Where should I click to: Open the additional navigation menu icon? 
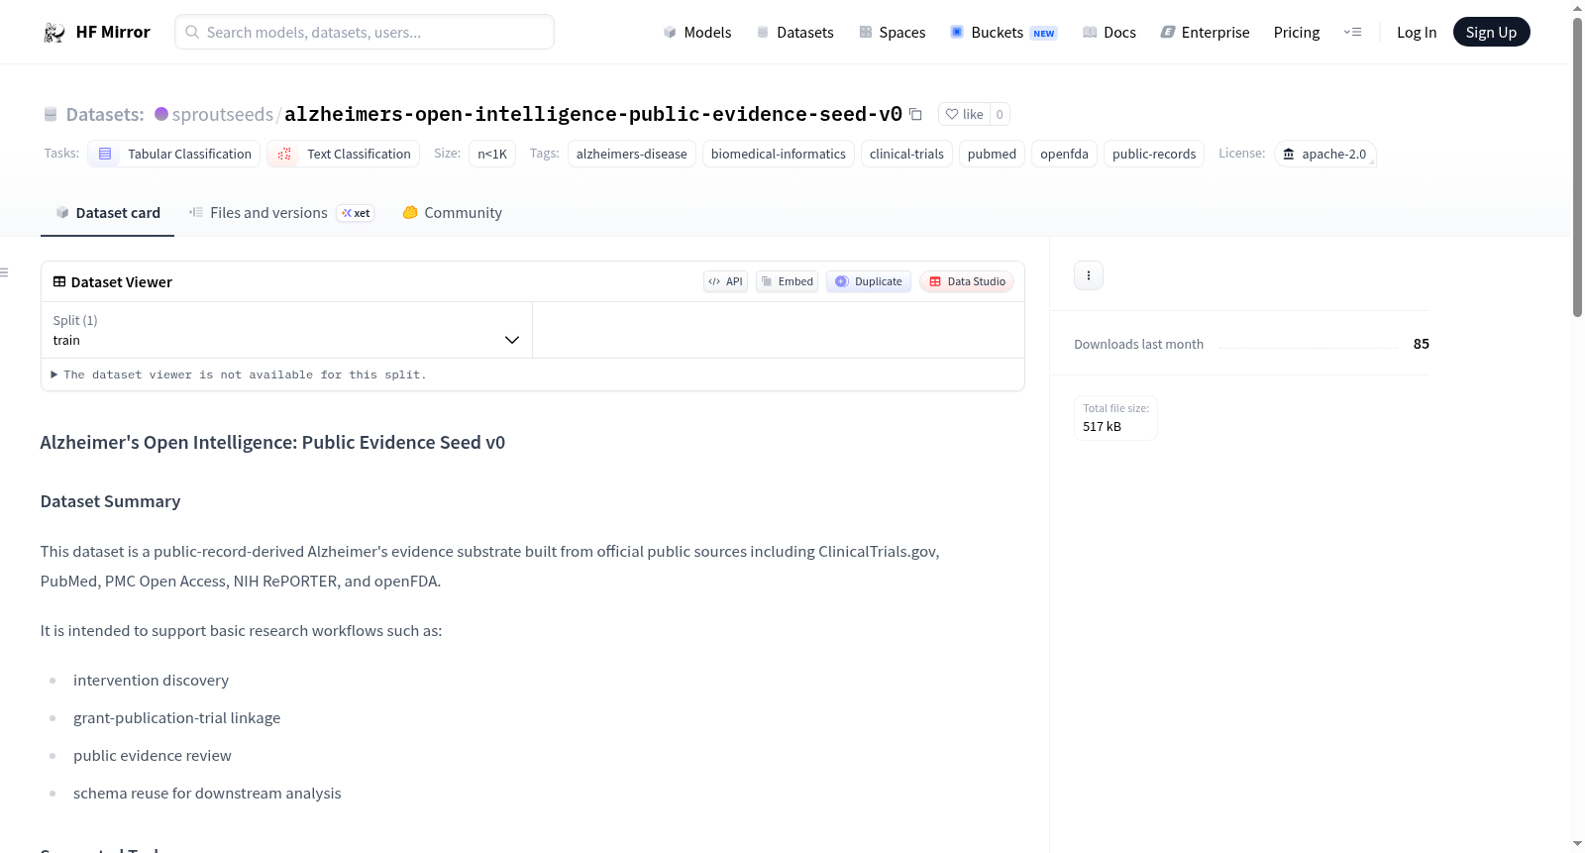tap(1352, 32)
